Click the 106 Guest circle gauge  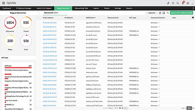[26, 41]
